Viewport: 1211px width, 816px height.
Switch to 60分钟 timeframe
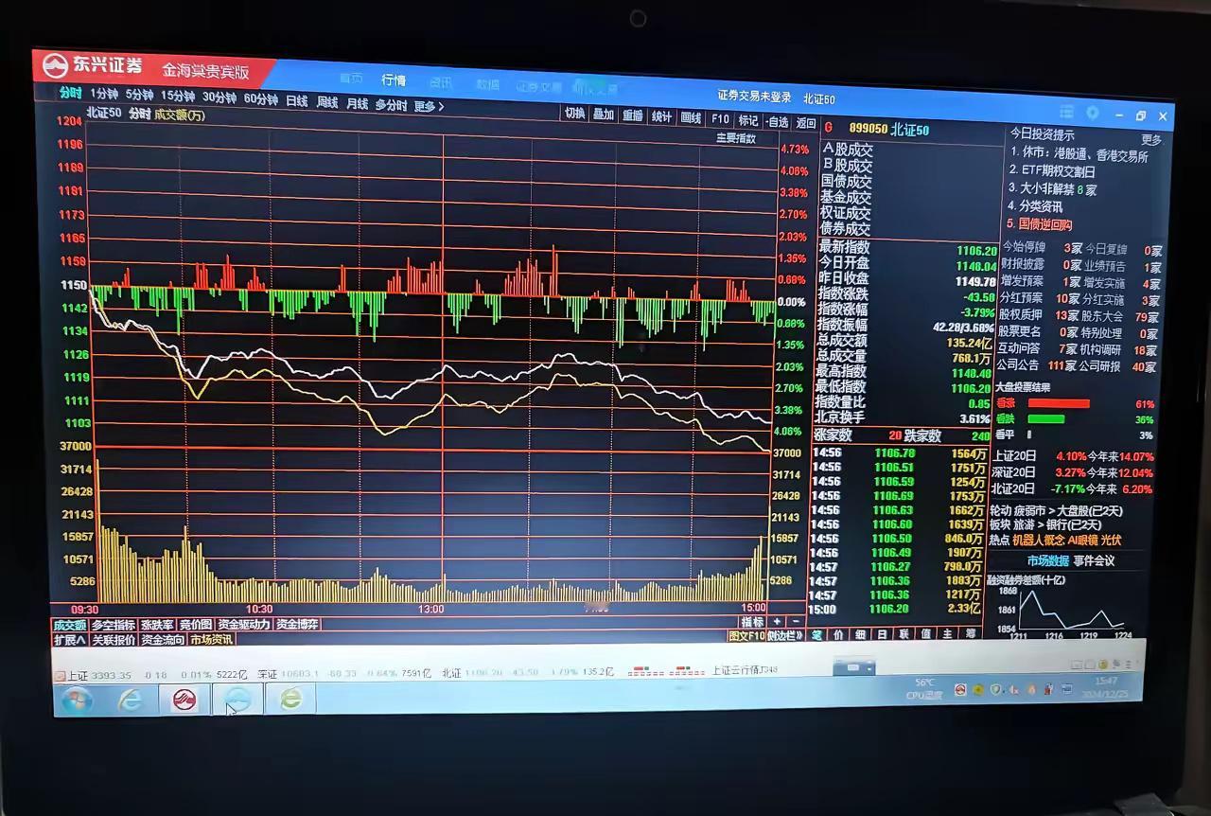[x=260, y=98]
